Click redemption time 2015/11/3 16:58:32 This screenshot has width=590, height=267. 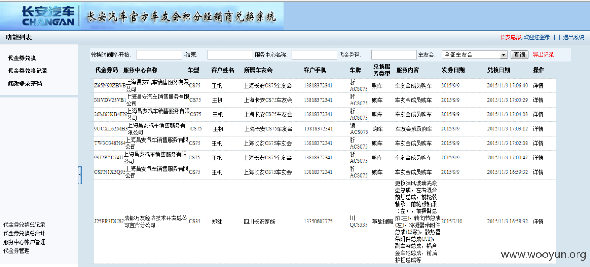[x=507, y=221]
